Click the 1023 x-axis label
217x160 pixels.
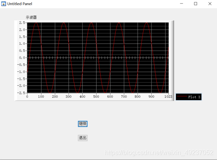click(168, 97)
